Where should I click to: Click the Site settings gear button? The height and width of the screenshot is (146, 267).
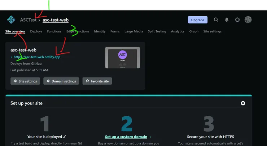25,81
